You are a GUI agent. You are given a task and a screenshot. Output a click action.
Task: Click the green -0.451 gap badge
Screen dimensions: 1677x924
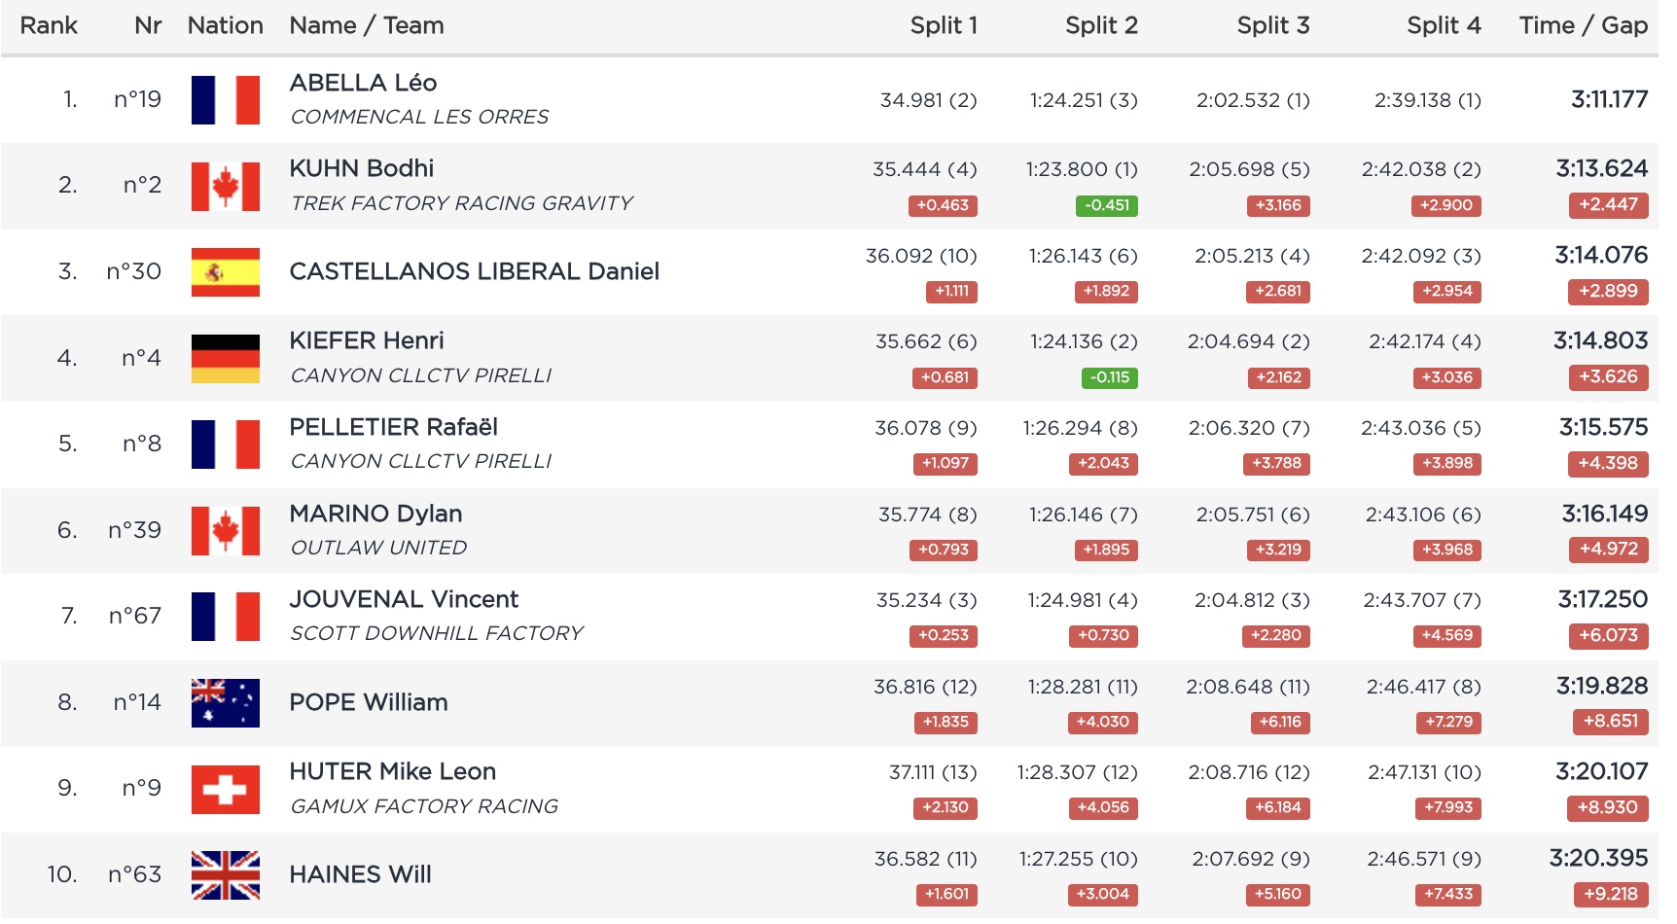point(1106,205)
